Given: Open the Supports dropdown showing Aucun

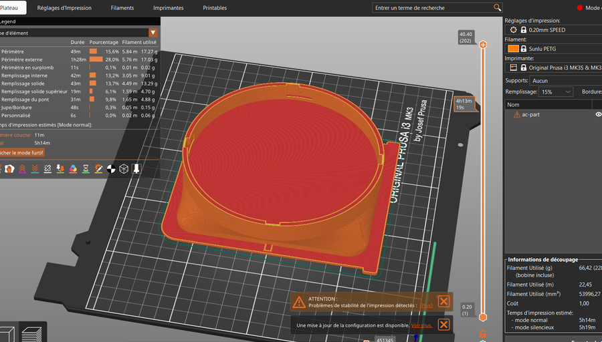Looking at the screenshot, I should [x=565, y=81].
